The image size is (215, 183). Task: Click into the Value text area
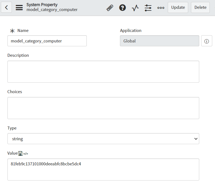103,169
